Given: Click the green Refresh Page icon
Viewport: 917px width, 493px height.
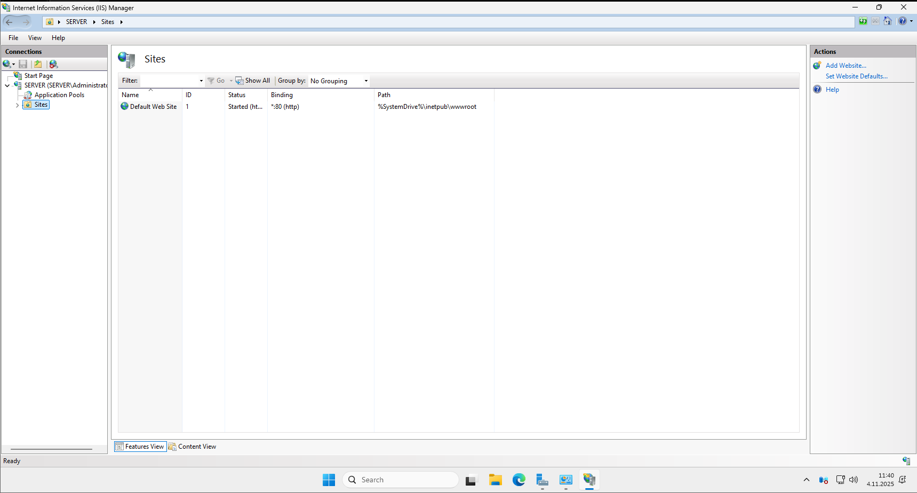Looking at the screenshot, I should [863, 21].
